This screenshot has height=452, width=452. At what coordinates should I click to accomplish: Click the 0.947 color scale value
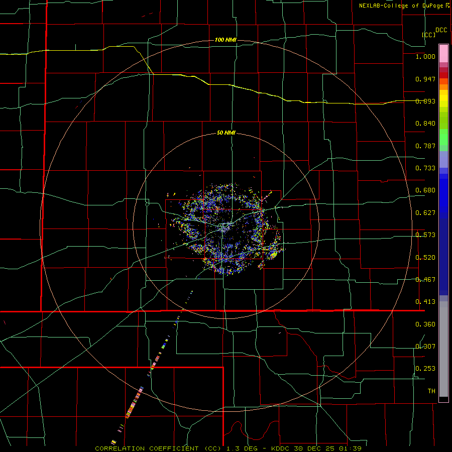(x=425, y=79)
